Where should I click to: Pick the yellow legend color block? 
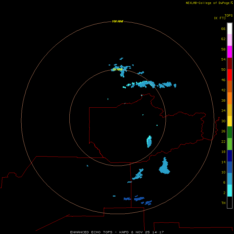click(230, 121)
